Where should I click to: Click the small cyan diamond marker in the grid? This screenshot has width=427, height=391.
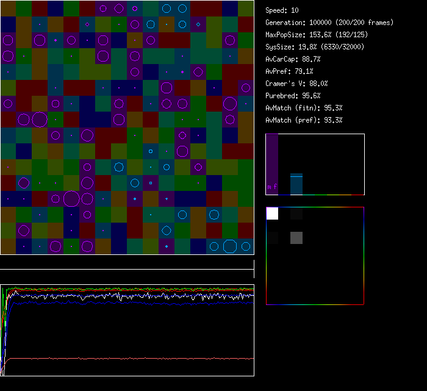[x=198, y=24]
